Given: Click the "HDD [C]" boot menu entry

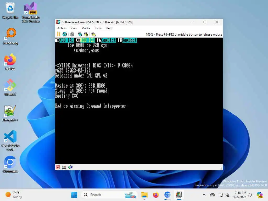Looking at the screenshot, I should pos(87,40).
